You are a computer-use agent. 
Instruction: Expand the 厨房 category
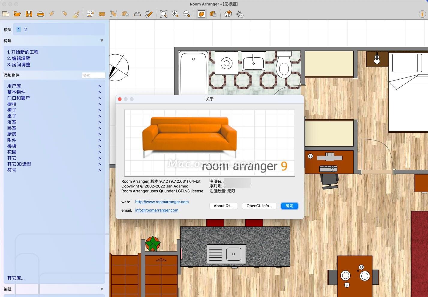pyautogui.click(x=12, y=134)
